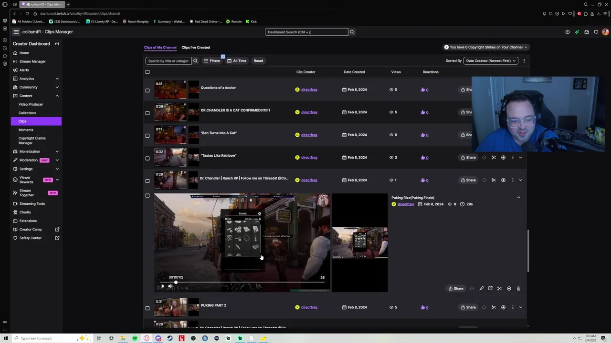The image size is (611, 343).
Task: Share the 'Tastes Like Rainbow' clip
Action: coord(468,157)
